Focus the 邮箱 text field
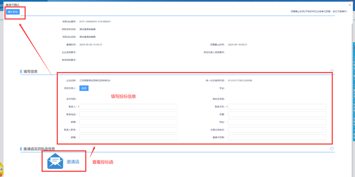 [128, 122]
